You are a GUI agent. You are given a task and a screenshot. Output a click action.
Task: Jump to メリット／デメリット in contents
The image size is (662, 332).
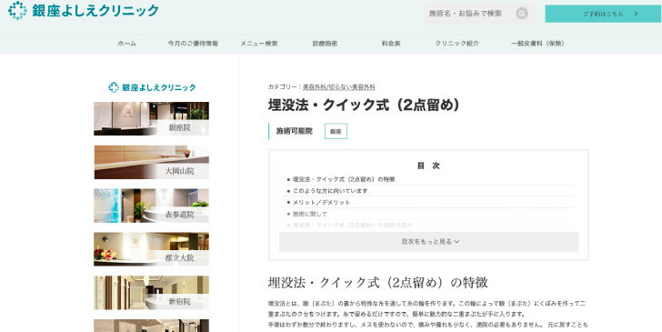tap(321, 202)
